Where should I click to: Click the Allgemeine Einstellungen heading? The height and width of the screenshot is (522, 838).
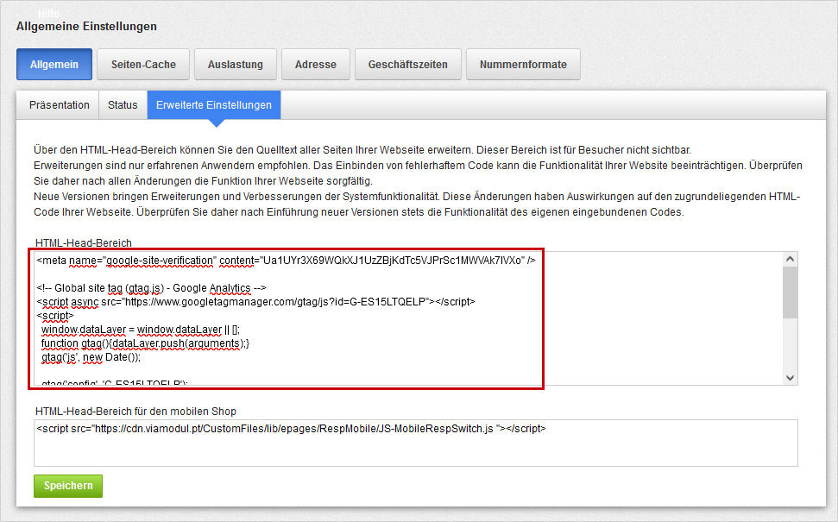(86, 26)
